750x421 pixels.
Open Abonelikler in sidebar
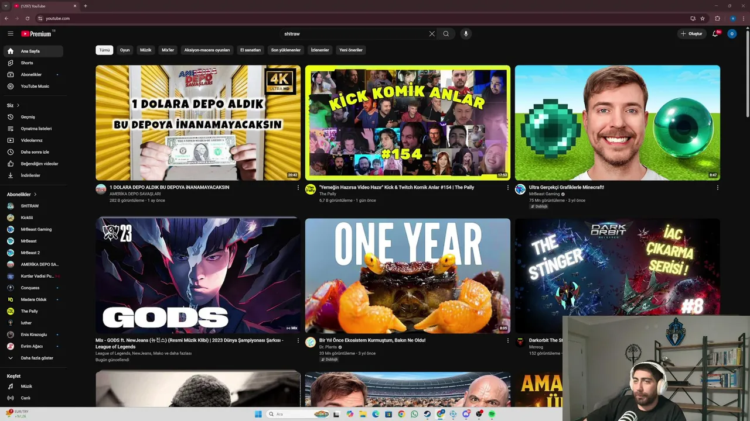[34, 75]
